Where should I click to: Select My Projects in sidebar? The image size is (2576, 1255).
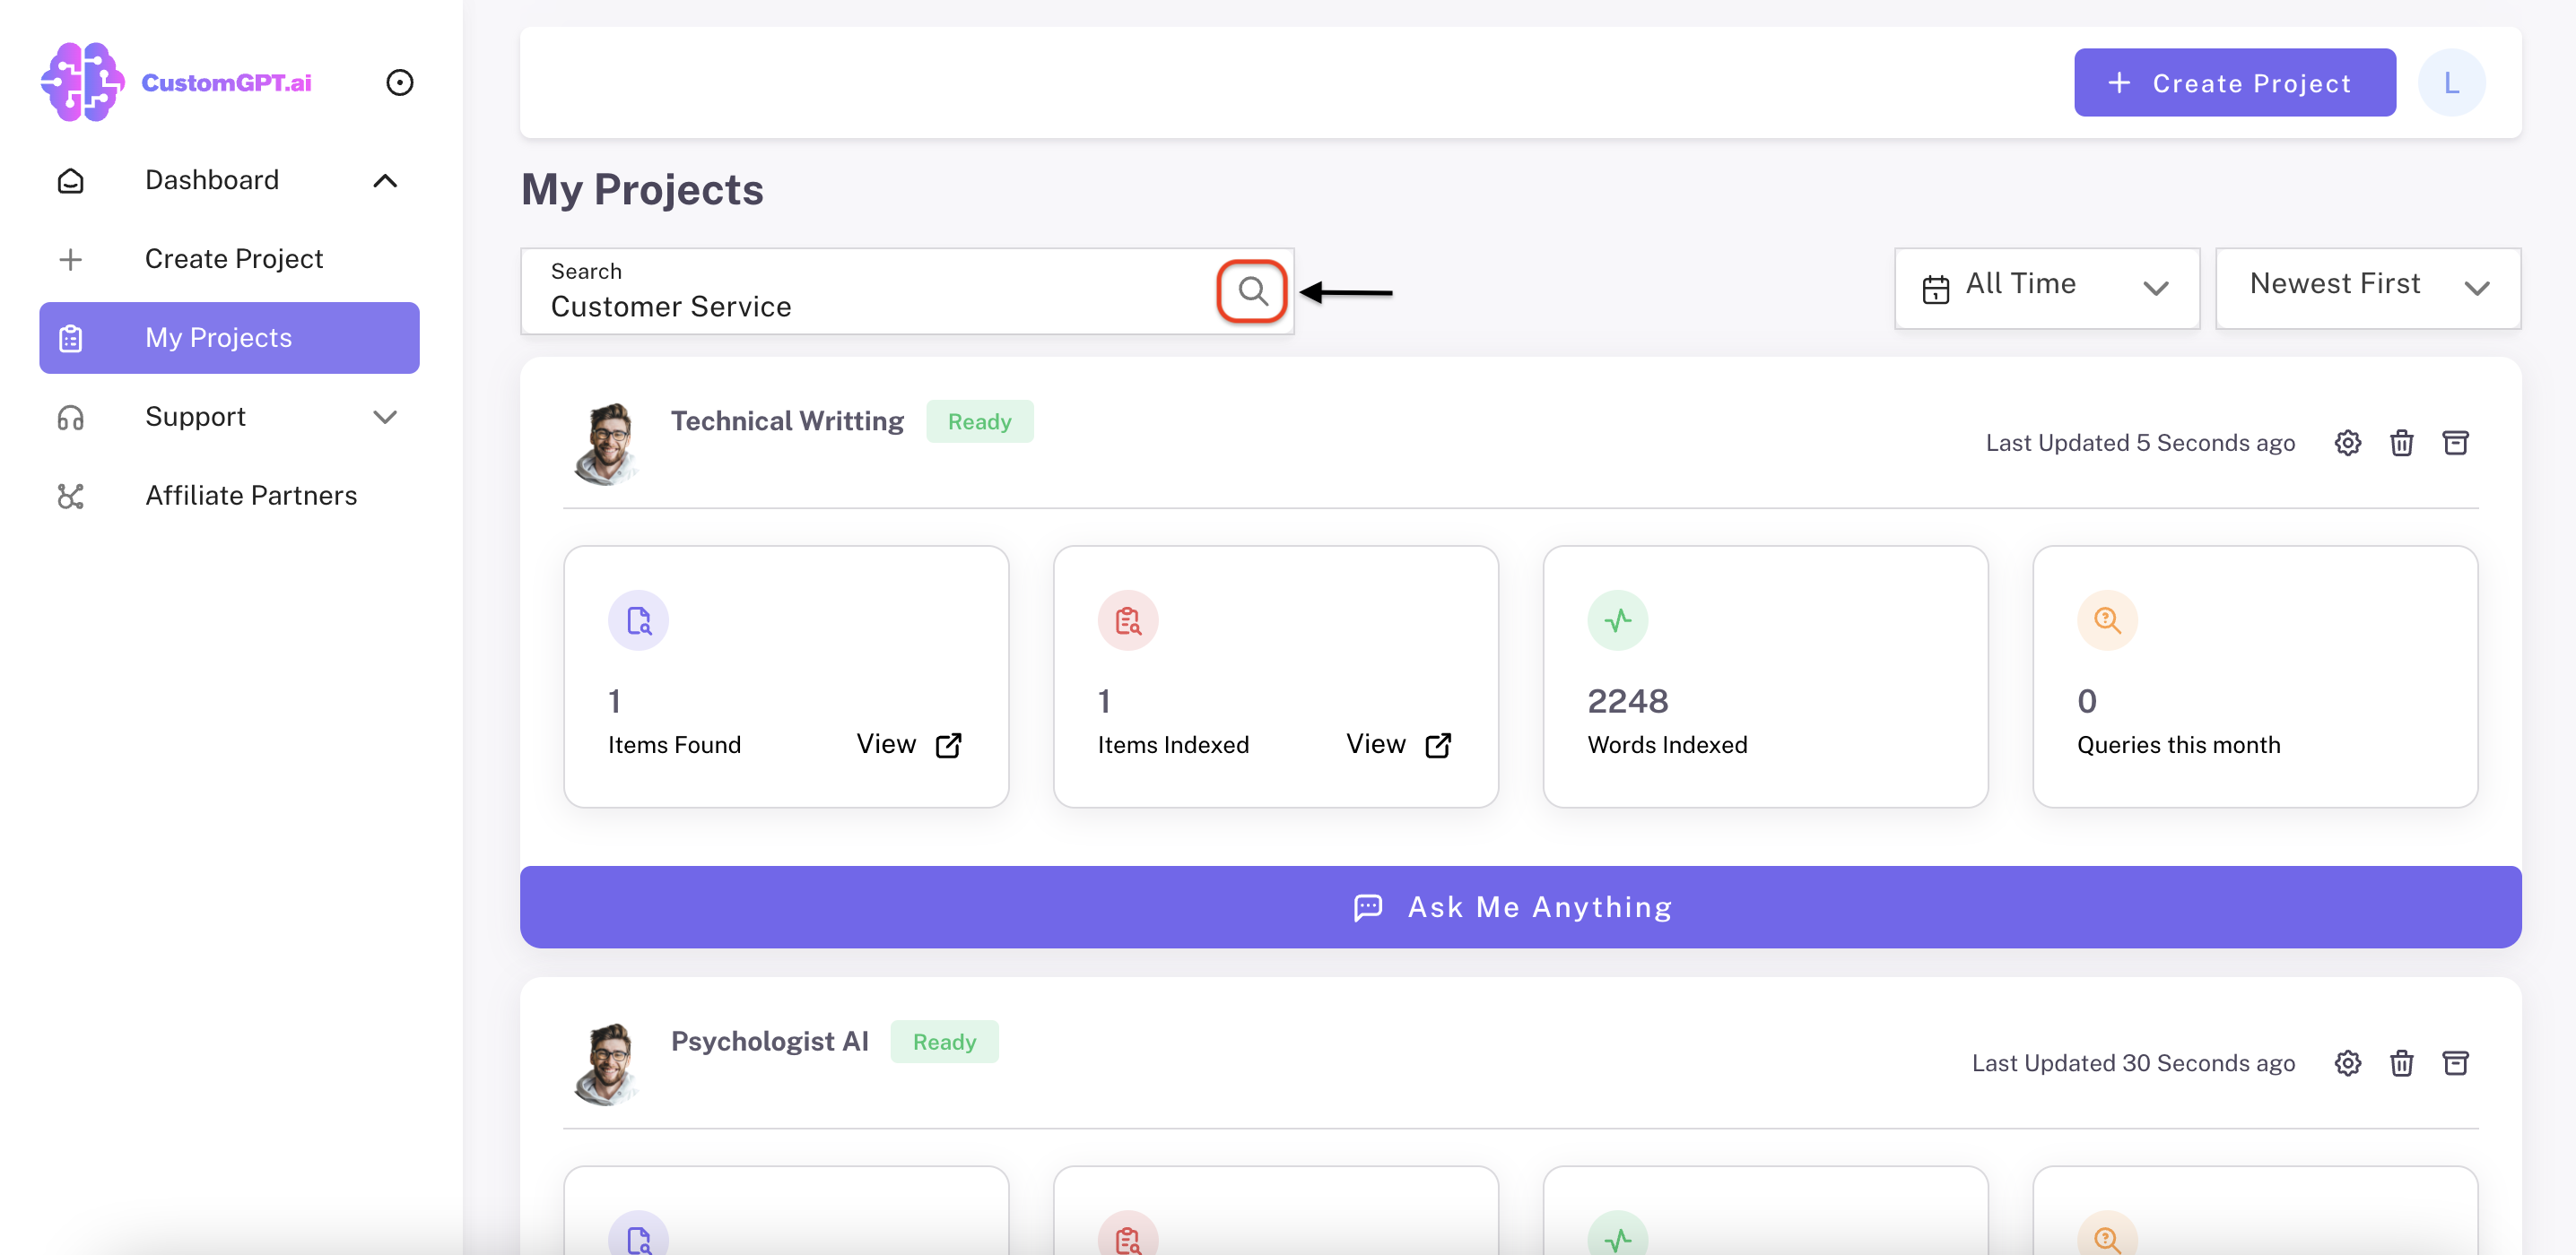pos(229,338)
